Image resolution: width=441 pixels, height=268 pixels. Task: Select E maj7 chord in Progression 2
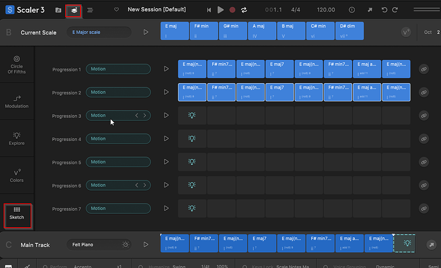pos(279,92)
